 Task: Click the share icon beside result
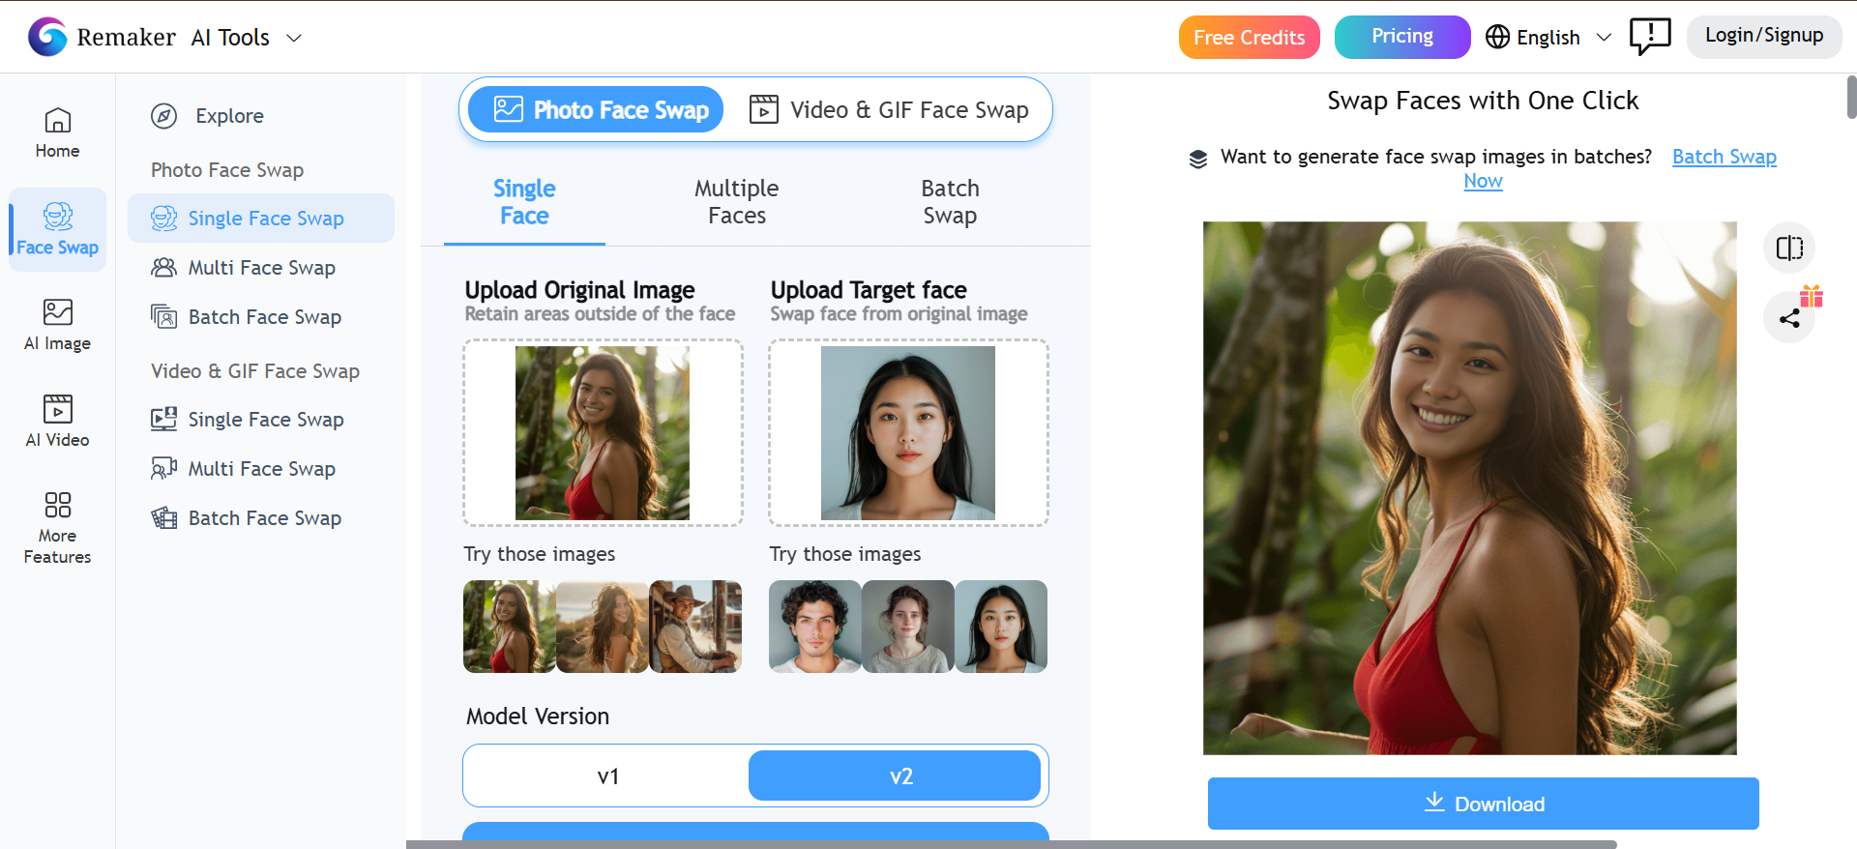(x=1789, y=318)
